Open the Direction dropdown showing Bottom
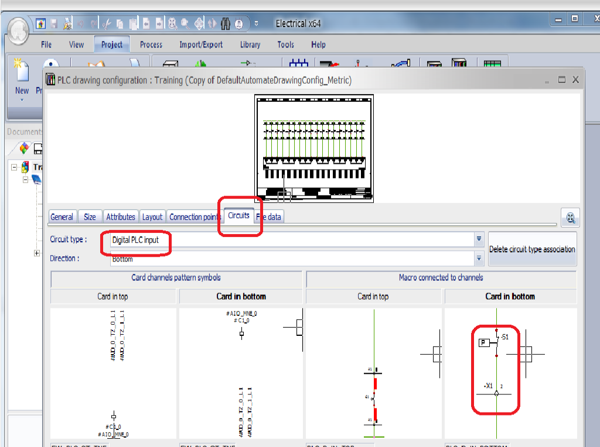Screen dimensions: 600x447 click(479, 258)
